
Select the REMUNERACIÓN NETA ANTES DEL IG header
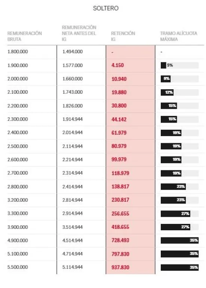(x=79, y=33)
